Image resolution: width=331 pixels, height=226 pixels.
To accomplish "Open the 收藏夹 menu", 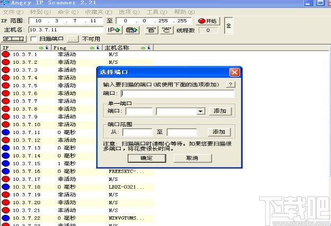I will [x=99, y=12].
